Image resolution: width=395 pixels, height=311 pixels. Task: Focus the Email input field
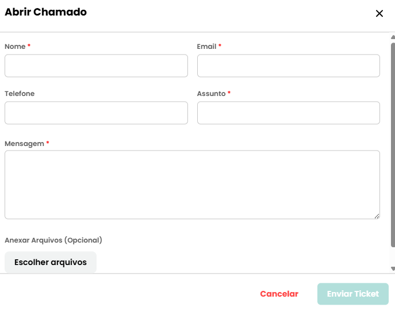(289, 66)
